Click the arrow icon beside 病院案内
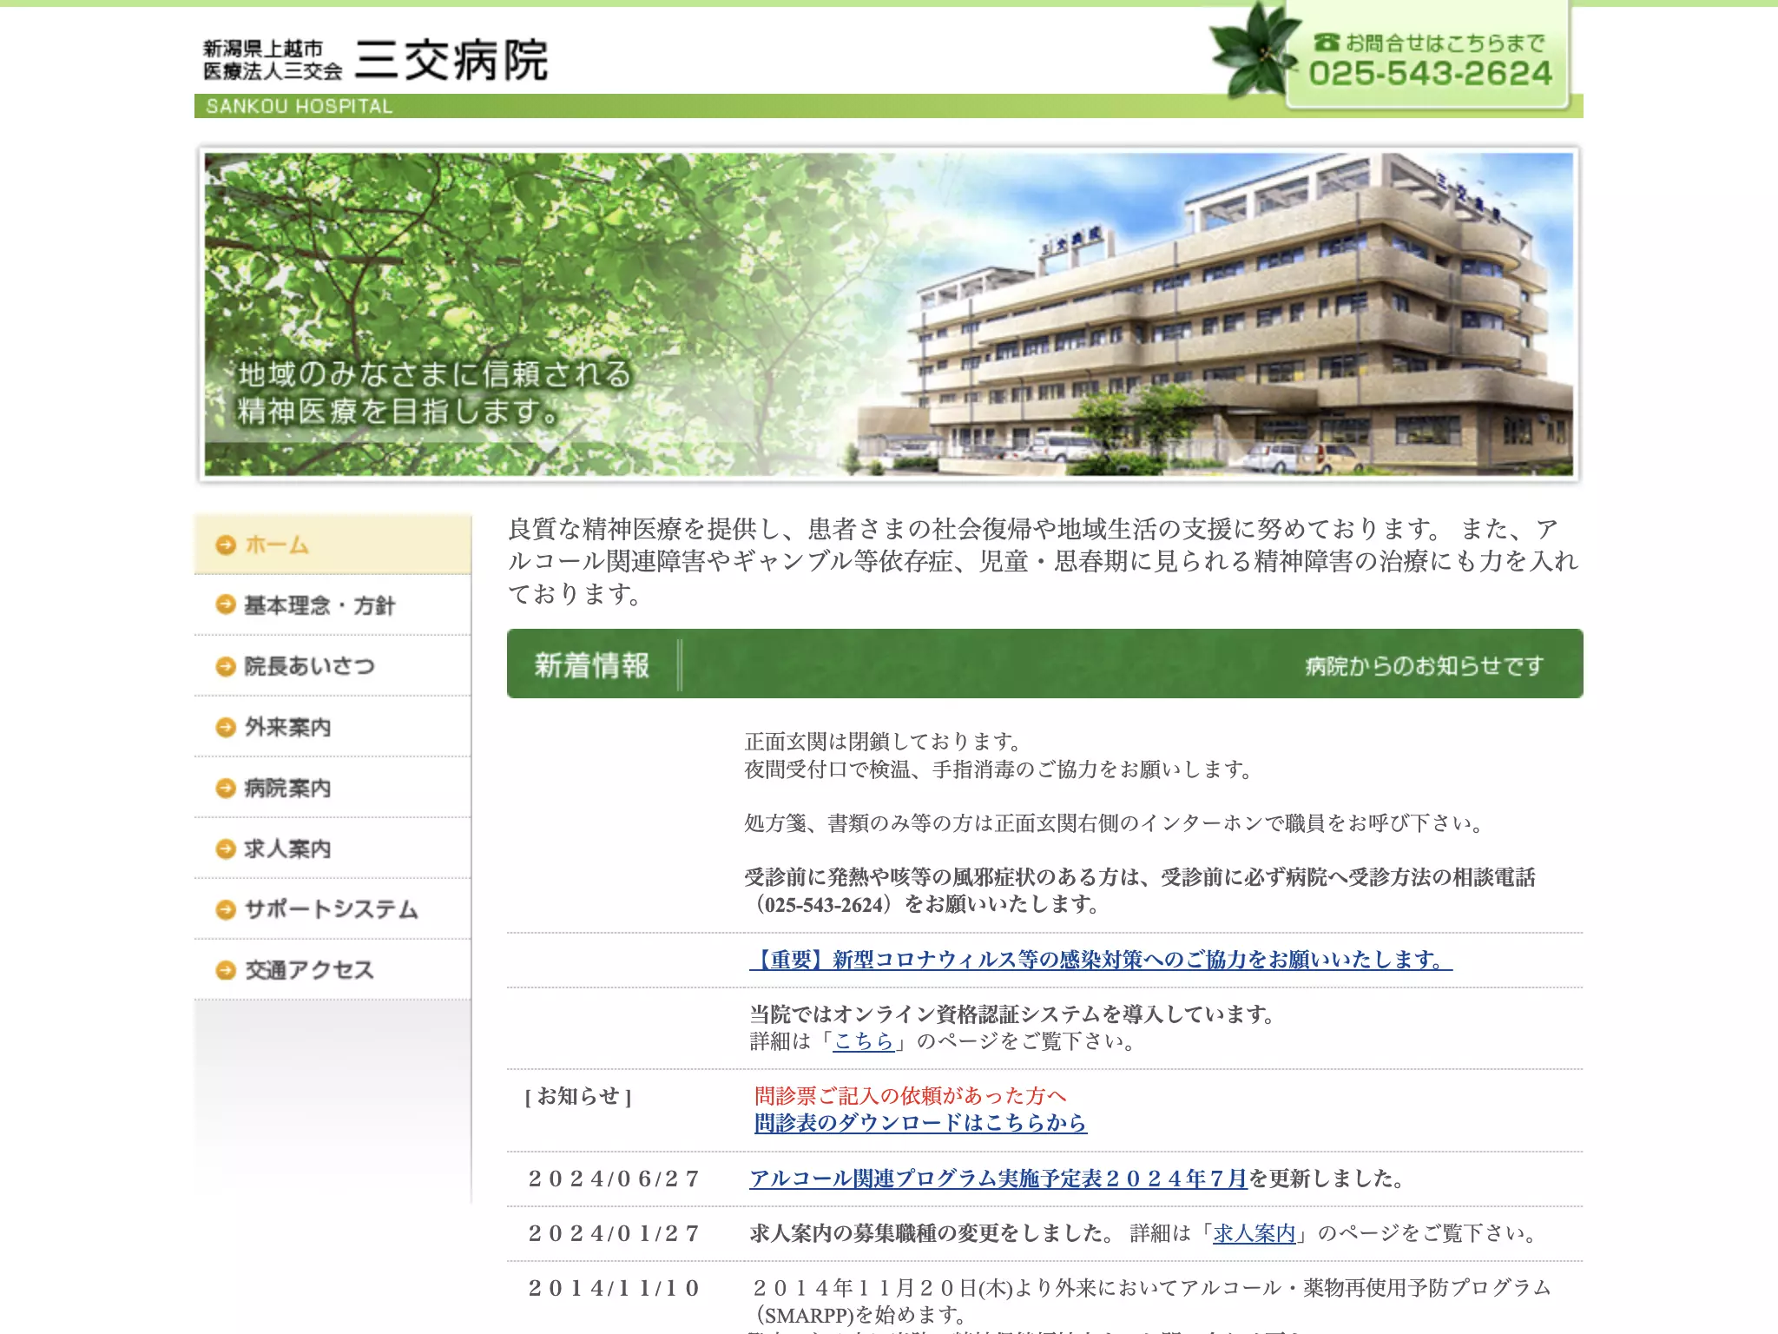The width and height of the screenshot is (1778, 1334). [226, 788]
